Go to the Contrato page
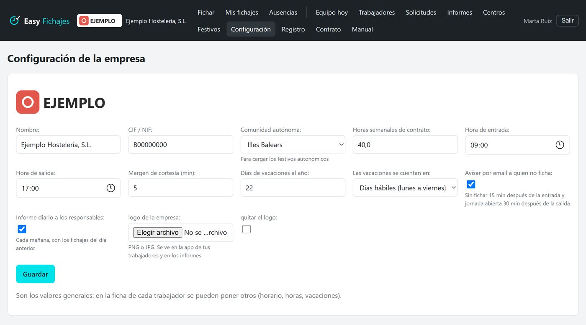The height and width of the screenshot is (325, 586). click(x=328, y=29)
